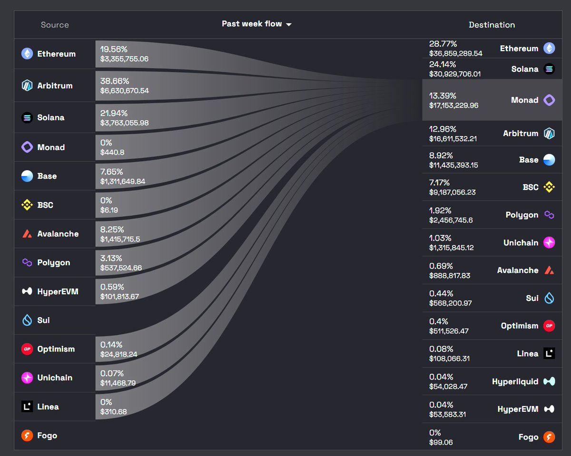Screen dimensions: 571x456
Task: Click Monad destination value $17,153,229.96
Action: tap(454, 105)
